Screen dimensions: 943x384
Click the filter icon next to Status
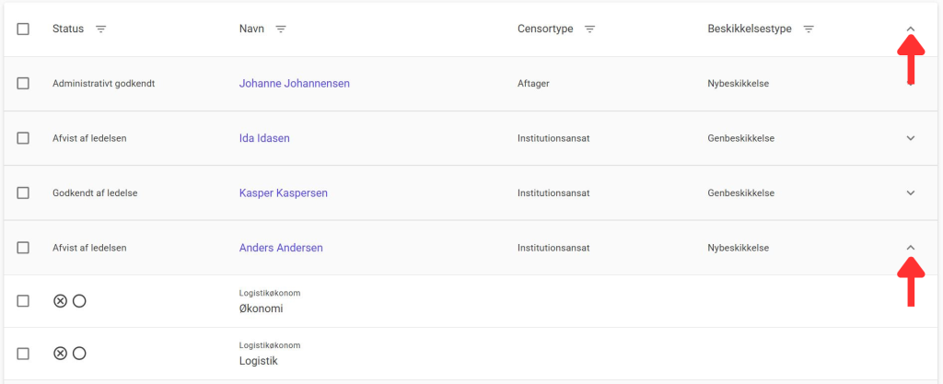coord(101,29)
